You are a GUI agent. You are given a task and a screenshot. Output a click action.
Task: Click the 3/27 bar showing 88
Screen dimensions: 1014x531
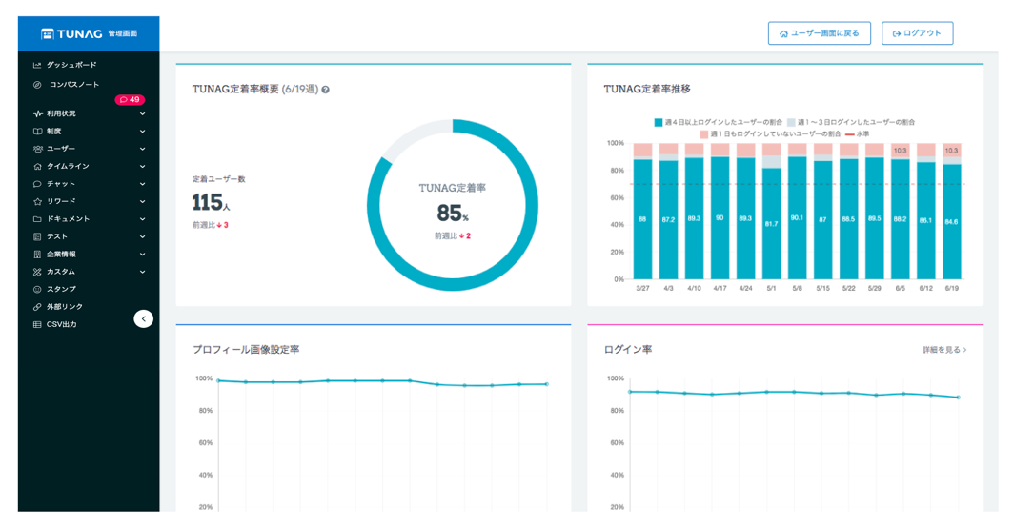[642, 219]
